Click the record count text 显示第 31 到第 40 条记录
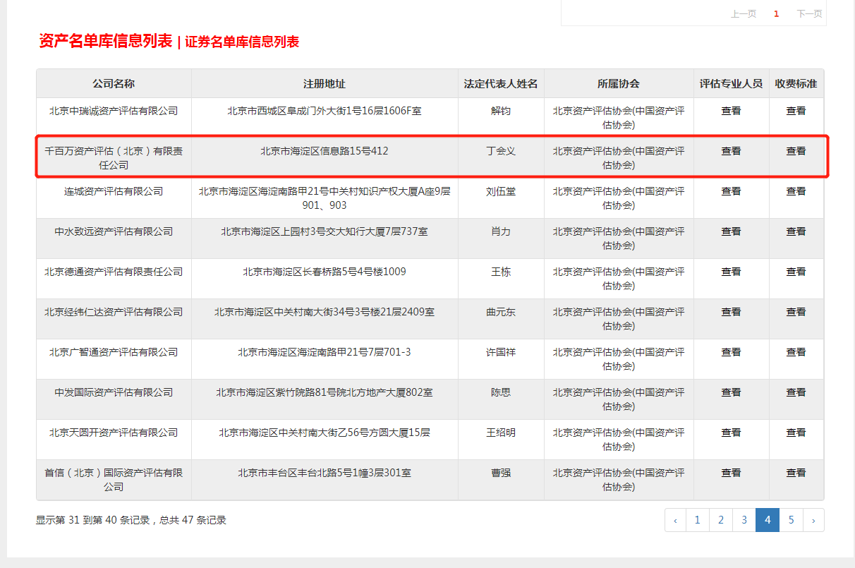Image resolution: width=855 pixels, height=568 pixels. pos(93,520)
